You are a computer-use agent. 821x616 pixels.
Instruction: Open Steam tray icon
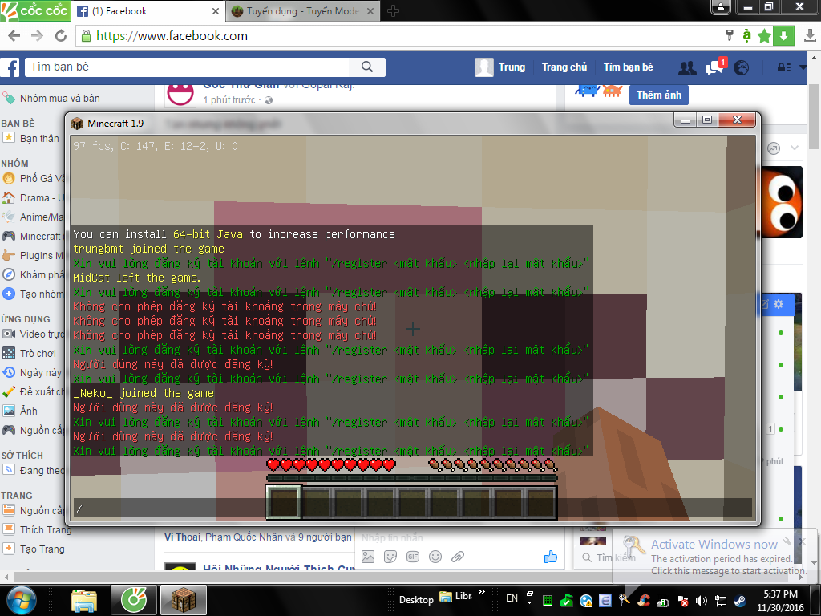(x=739, y=600)
